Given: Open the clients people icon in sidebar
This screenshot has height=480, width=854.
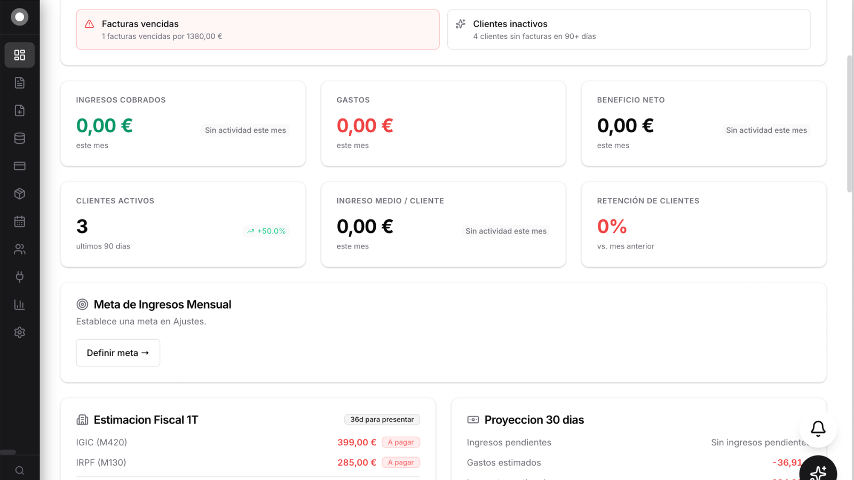Looking at the screenshot, I should click(x=20, y=249).
